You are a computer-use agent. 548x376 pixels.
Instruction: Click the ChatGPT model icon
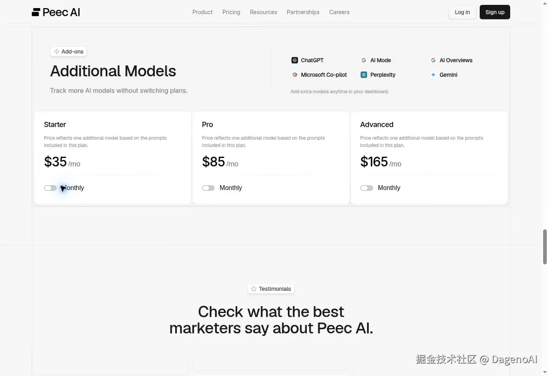point(295,60)
